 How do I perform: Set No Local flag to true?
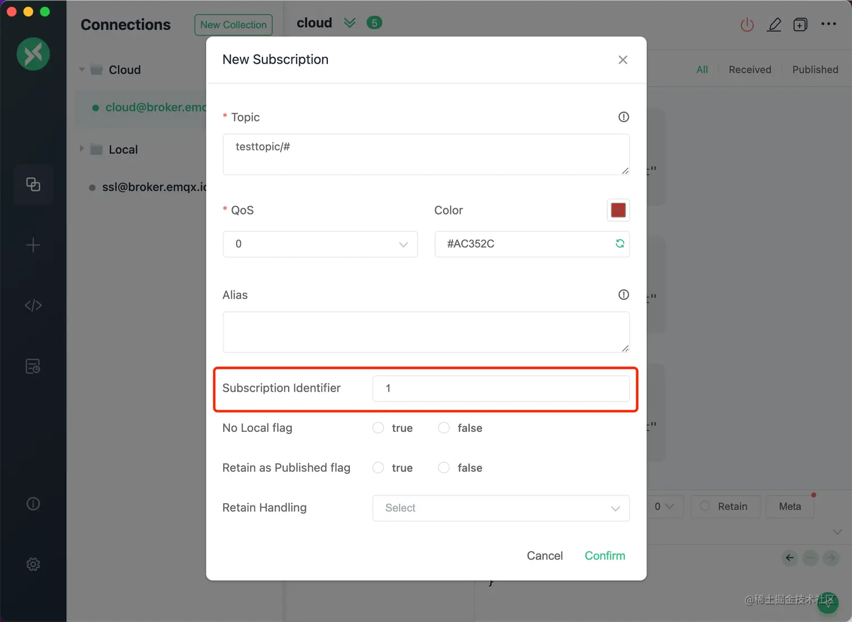378,428
